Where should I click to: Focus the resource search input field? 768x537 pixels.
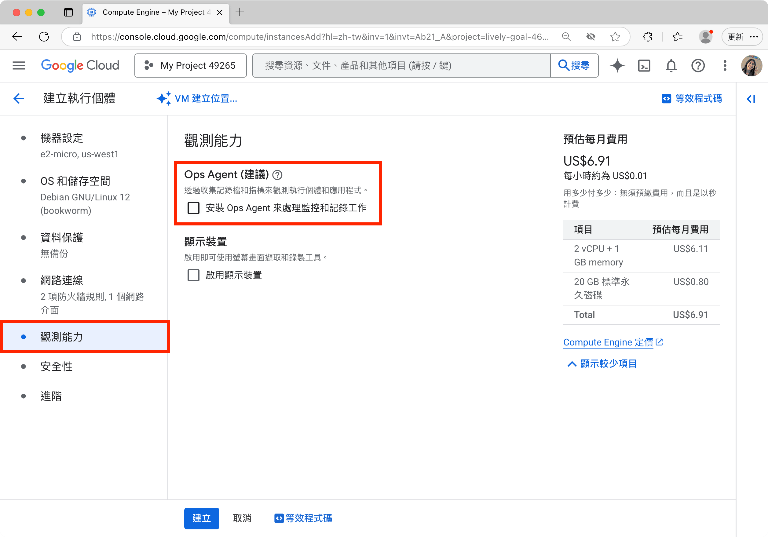point(401,66)
